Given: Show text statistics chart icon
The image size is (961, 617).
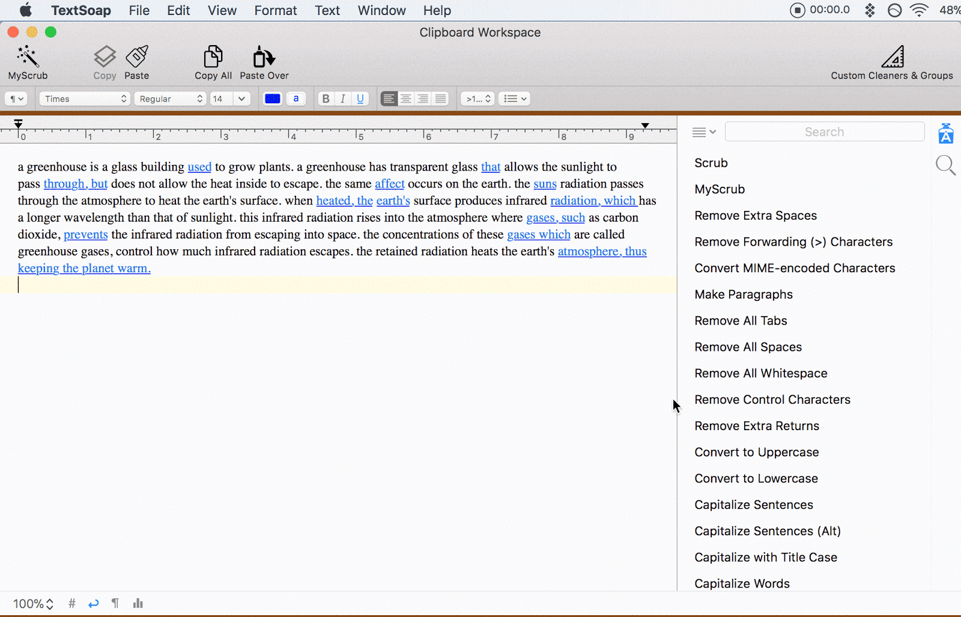Looking at the screenshot, I should tap(138, 603).
